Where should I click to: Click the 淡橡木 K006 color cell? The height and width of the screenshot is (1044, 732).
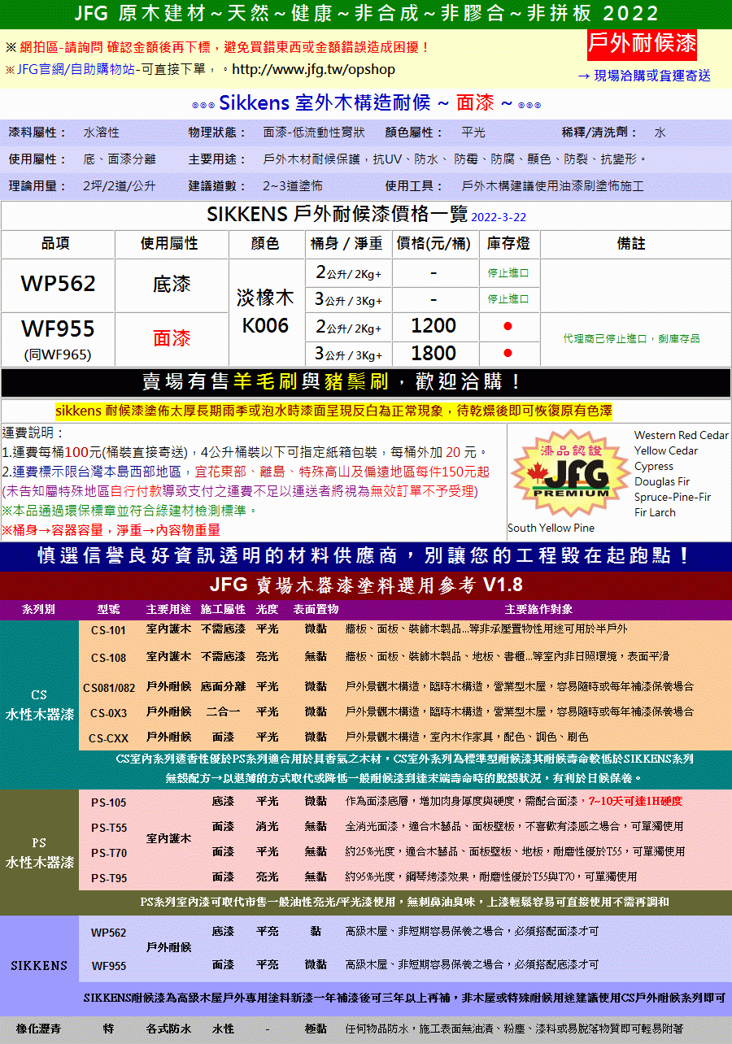pyautogui.click(x=266, y=311)
